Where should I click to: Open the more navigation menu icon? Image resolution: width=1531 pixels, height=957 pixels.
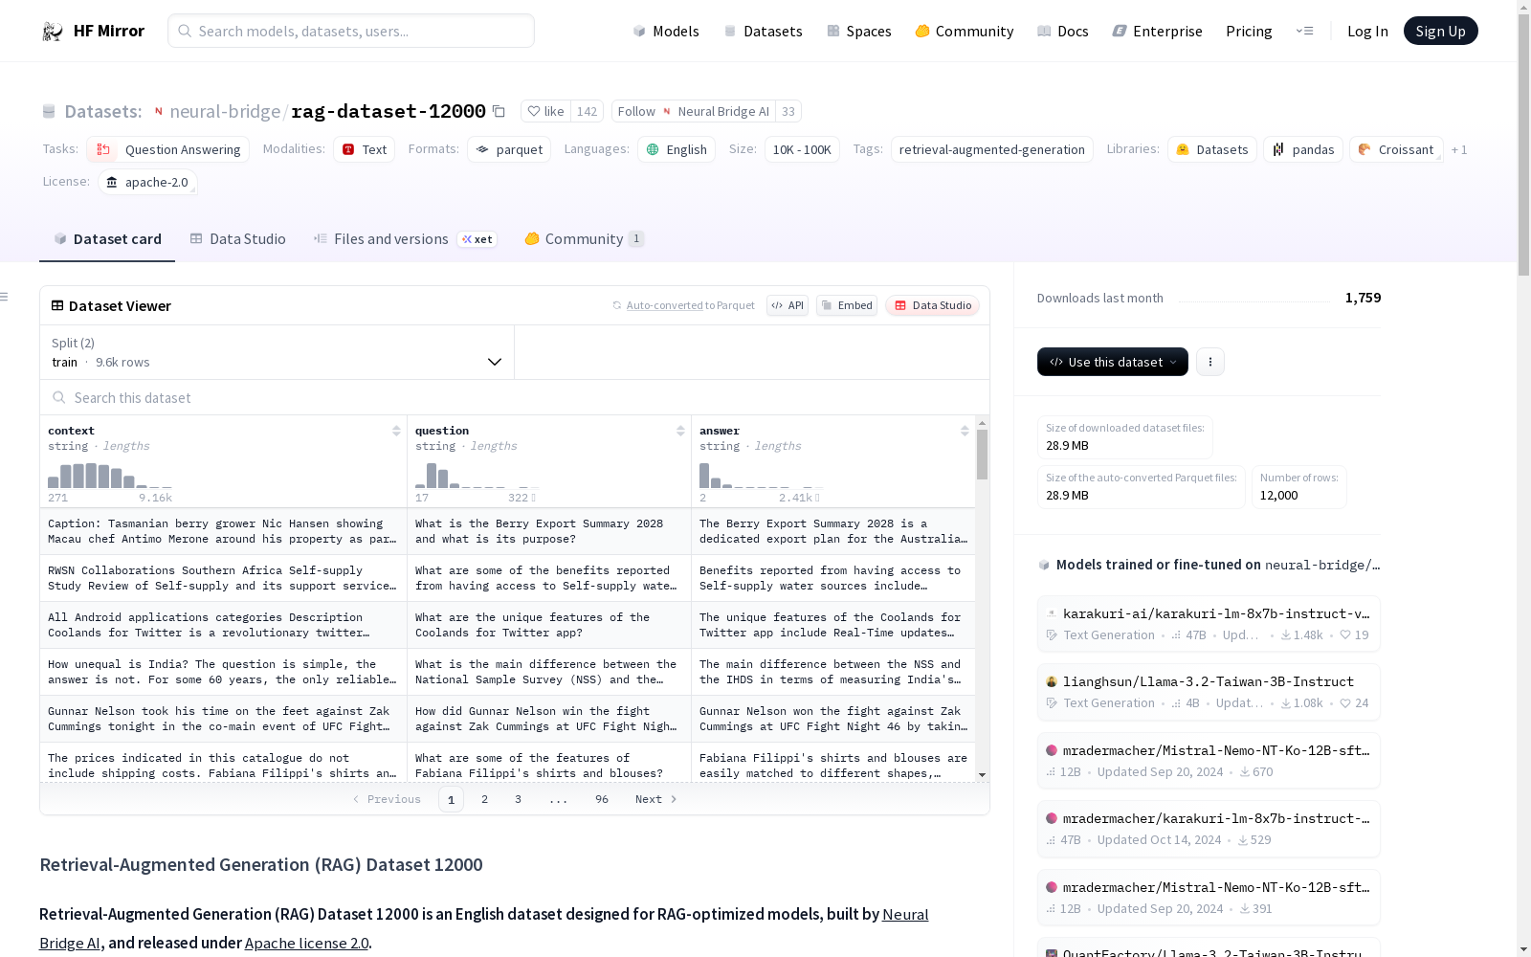tap(1304, 31)
